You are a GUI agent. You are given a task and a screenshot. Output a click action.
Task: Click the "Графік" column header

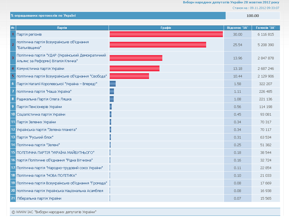(166, 28)
